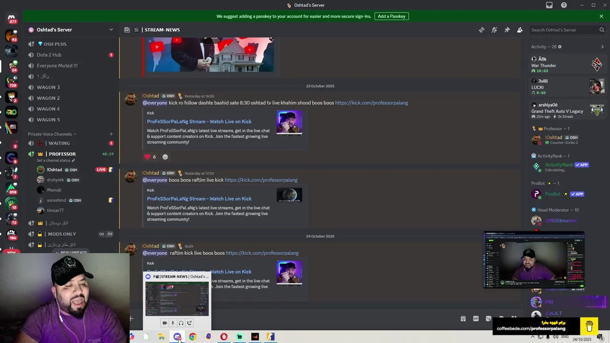Open first kick.com/professorpalang link
Image resolution: width=610 pixels, height=343 pixels.
tap(371, 103)
